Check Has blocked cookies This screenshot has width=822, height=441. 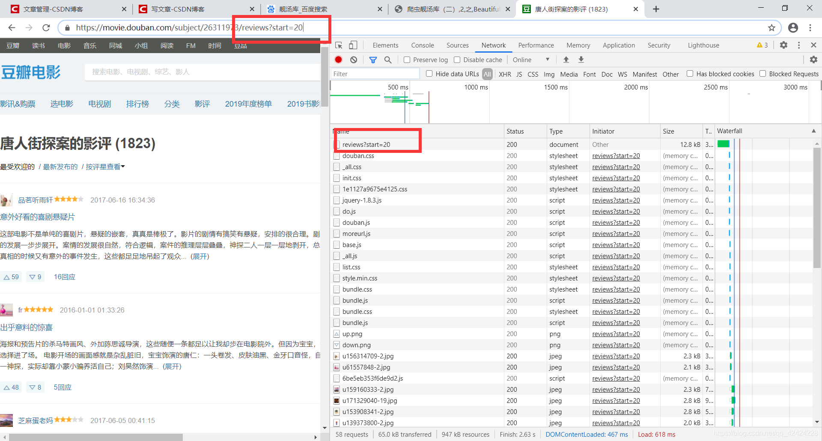pyautogui.click(x=690, y=74)
